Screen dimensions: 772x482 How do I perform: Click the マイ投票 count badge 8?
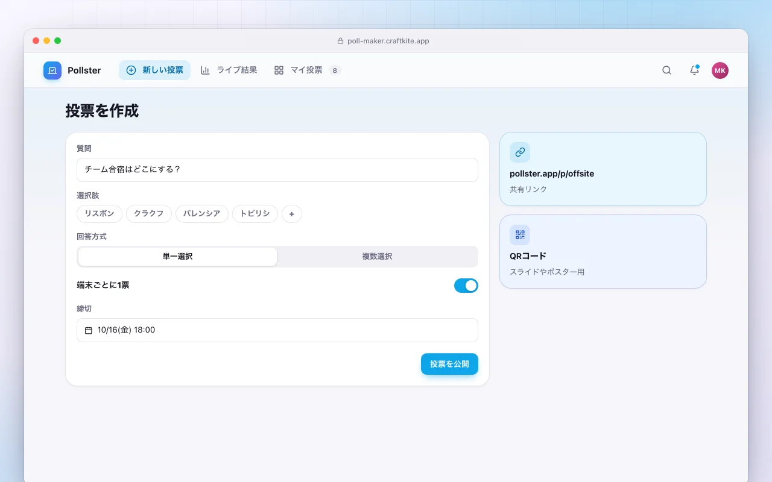pos(335,70)
